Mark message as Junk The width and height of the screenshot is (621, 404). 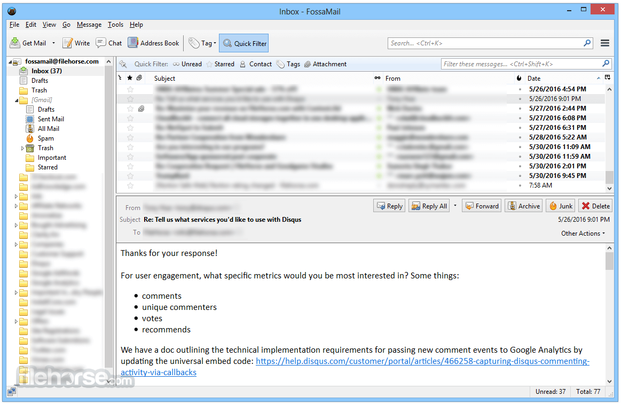click(x=561, y=206)
